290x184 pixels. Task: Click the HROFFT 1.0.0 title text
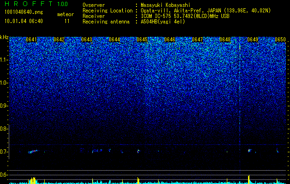[x=36, y=4]
